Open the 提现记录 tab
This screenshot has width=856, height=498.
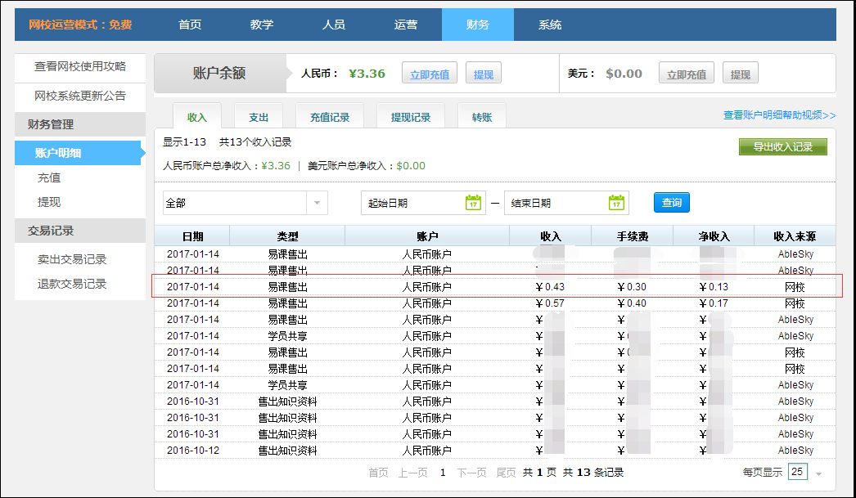tap(411, 117)
